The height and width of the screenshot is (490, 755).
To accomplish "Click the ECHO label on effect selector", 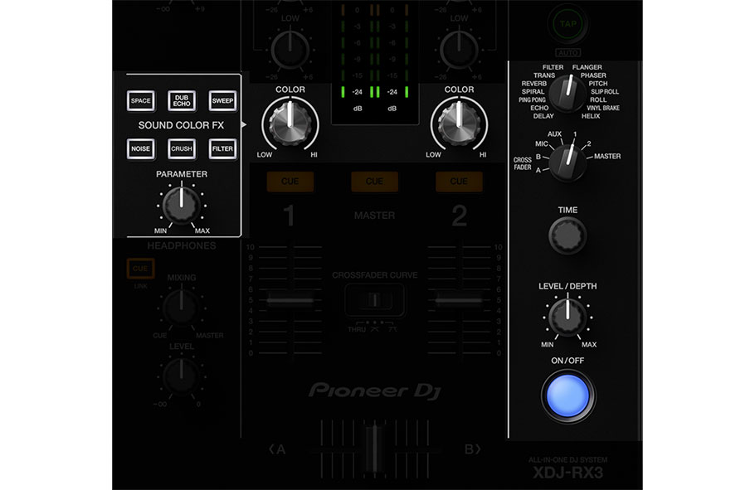I will (x=539, y=108).
